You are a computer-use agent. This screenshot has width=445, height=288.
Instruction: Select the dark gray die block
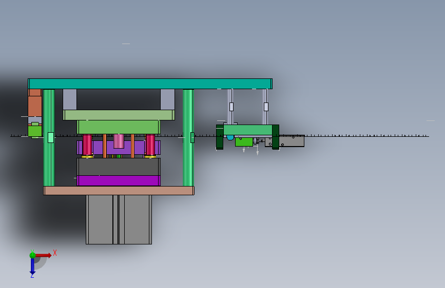coord(119,167)
